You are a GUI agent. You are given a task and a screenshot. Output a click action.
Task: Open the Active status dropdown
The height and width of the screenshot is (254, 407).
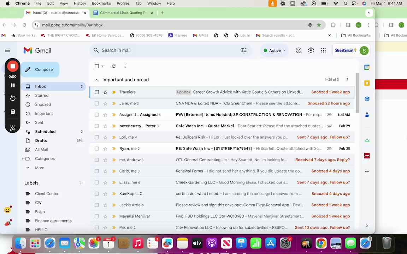pyautogui.click(x=275, y=50)
